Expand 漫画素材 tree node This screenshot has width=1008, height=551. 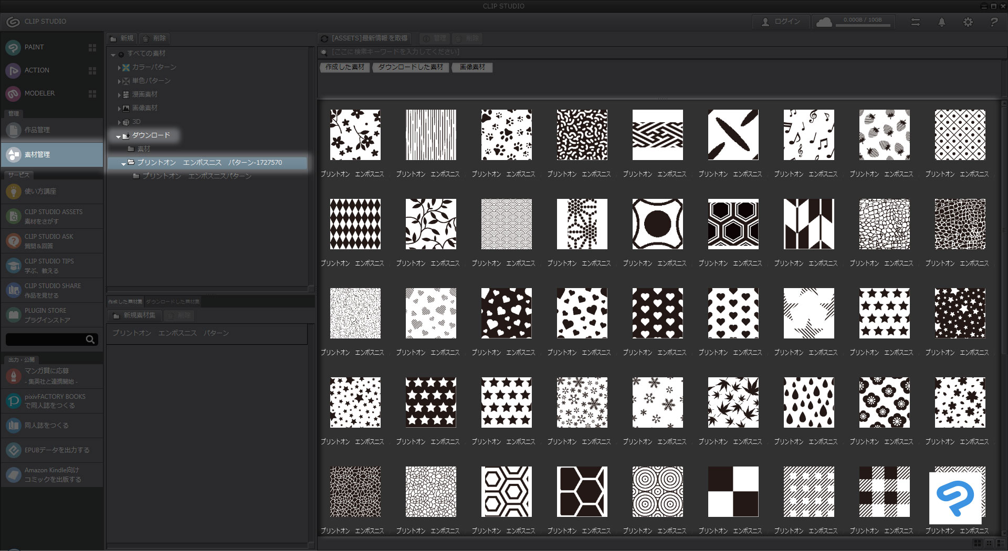[120, 95]
